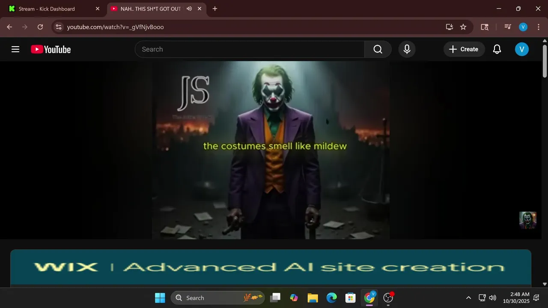Focus the YouTube search field

tap(250, 49)
